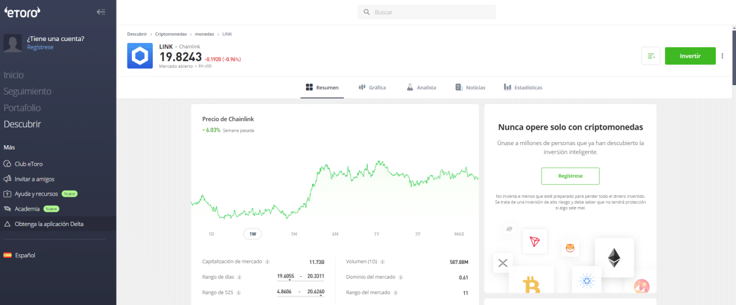736x305 pixels.
Task: Click the Ethereum coin card
Action: [614, 257]
